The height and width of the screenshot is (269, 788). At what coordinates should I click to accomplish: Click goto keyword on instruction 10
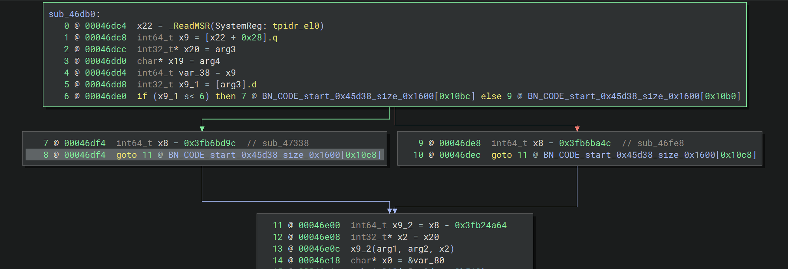point(501,155)
